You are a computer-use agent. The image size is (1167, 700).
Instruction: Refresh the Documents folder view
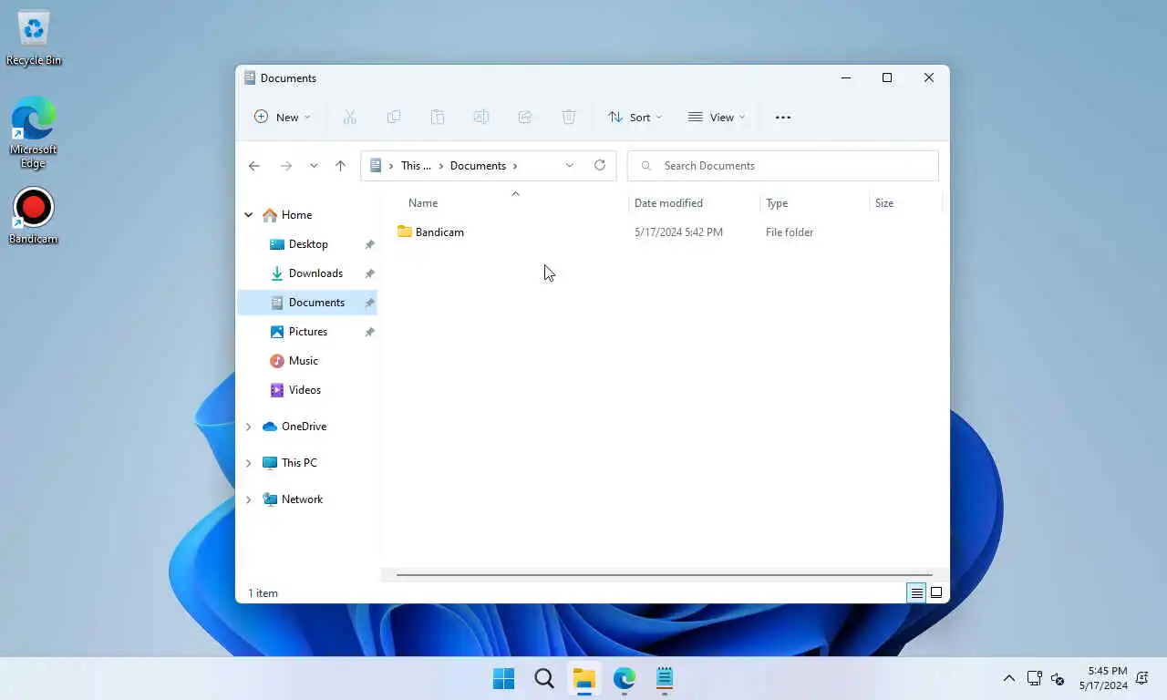[x=600, y=165]
